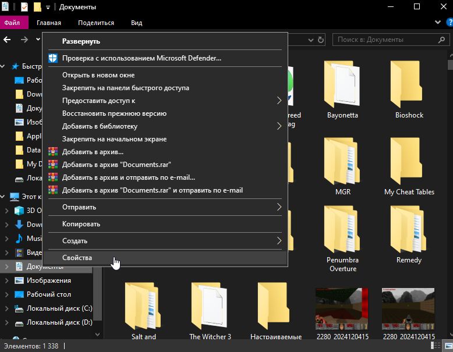Expand the Изображения tree node
The height and width of the screenshot is (352, 453).
(x=6, y=280)
